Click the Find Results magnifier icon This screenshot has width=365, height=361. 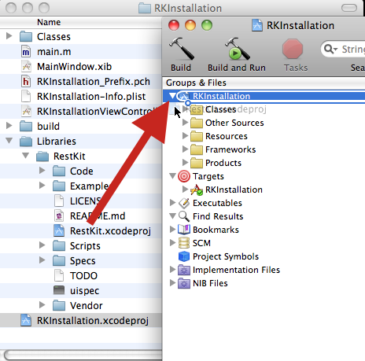(184, 216)
